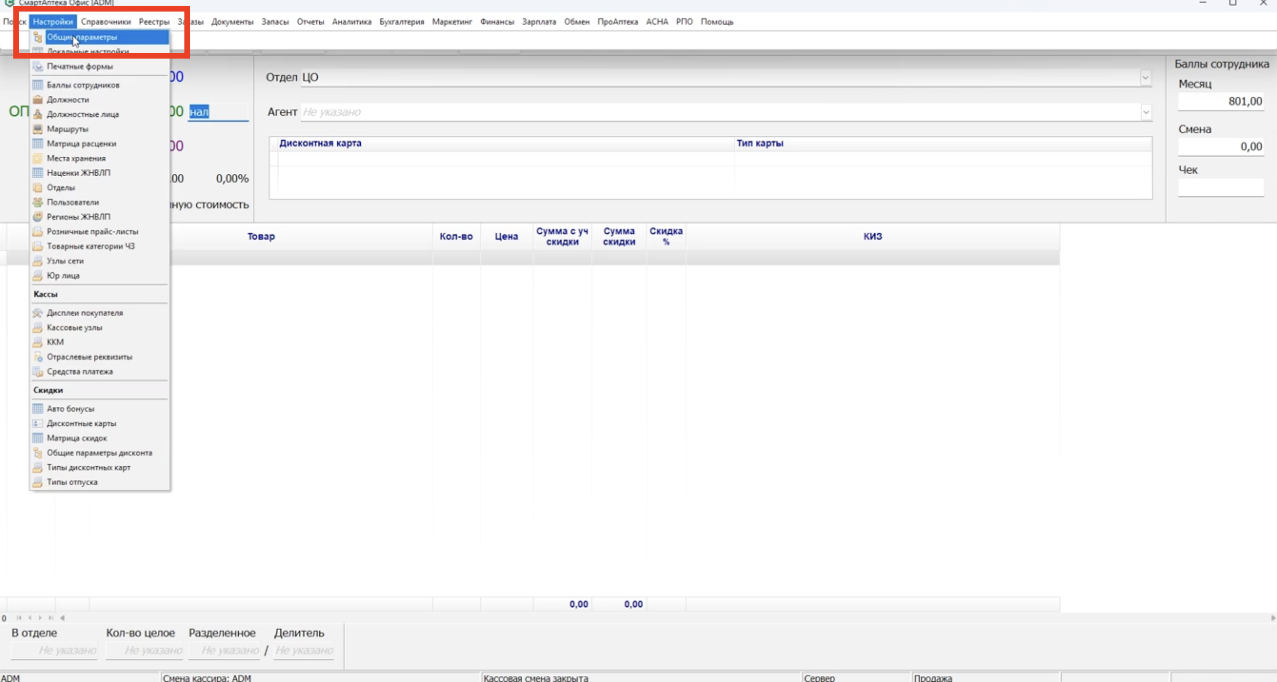The image size is (1277, 682).
Task: Click the ККМ cash register icon
Action: [x=38, y=342]
